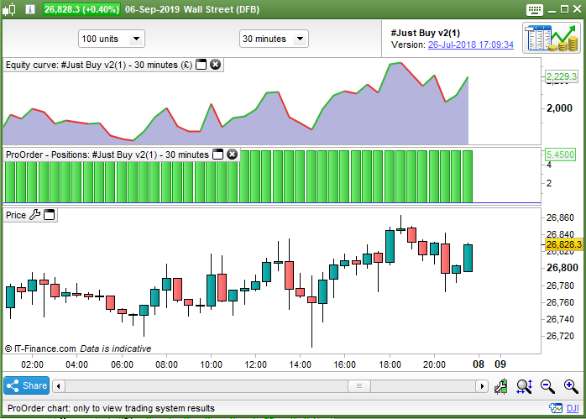Maximize the ProOrder Positions panel
This screenshot has width=586, height=419.
pos(217,154)
